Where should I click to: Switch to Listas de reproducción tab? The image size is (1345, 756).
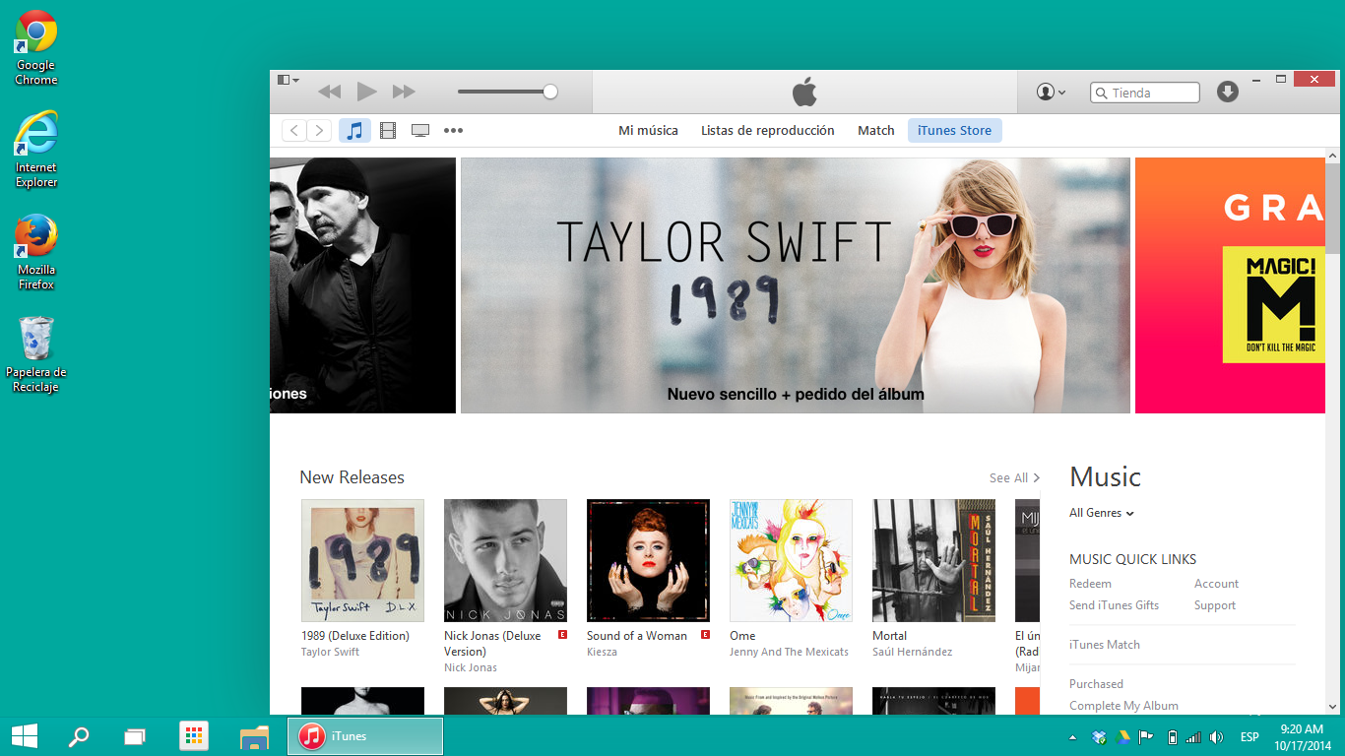(x=768, y=130)
